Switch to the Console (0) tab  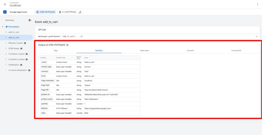click(236, 50)
